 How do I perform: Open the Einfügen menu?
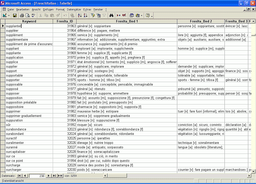pos(48,10)
